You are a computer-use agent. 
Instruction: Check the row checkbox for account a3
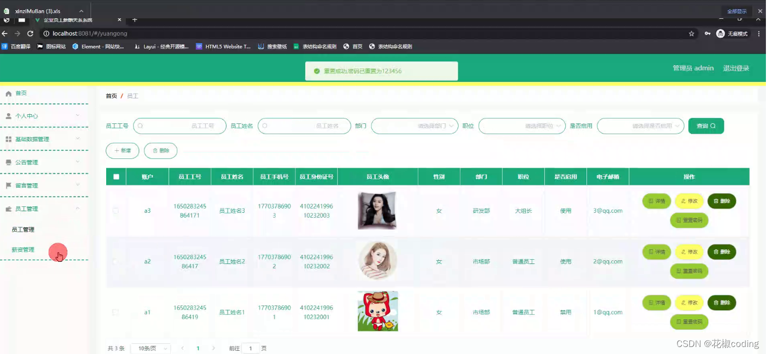click(x=116, y=211)
